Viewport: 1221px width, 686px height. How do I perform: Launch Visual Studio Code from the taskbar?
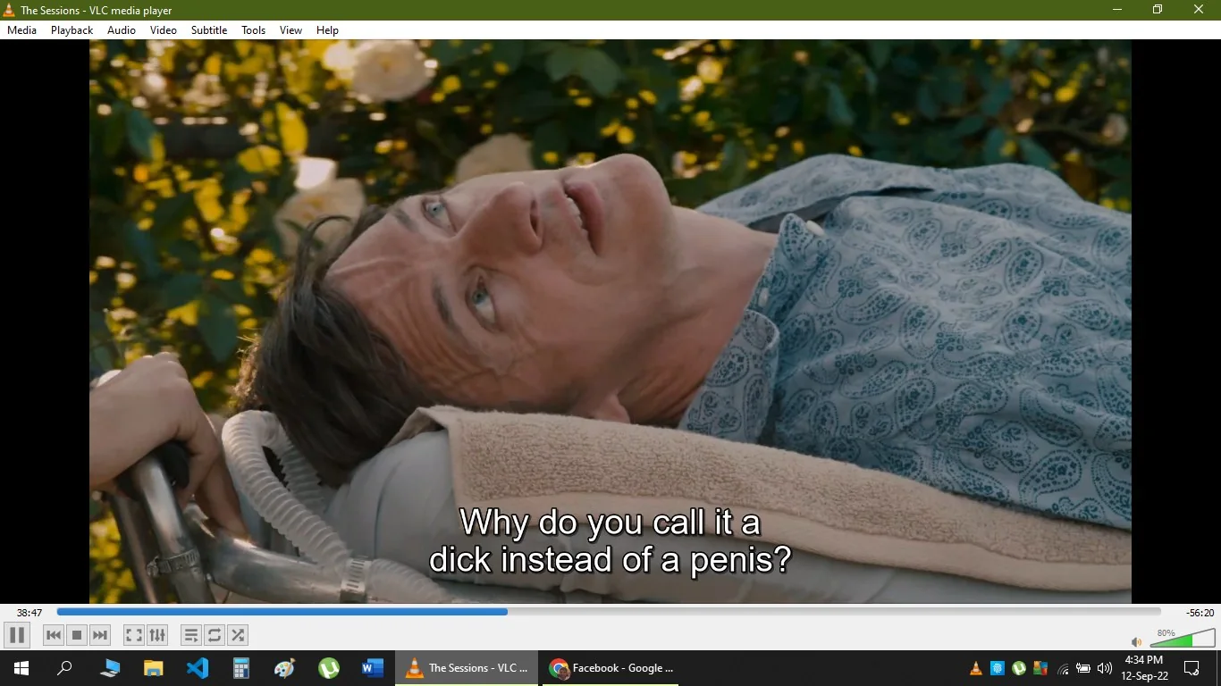tap(198, 668)
